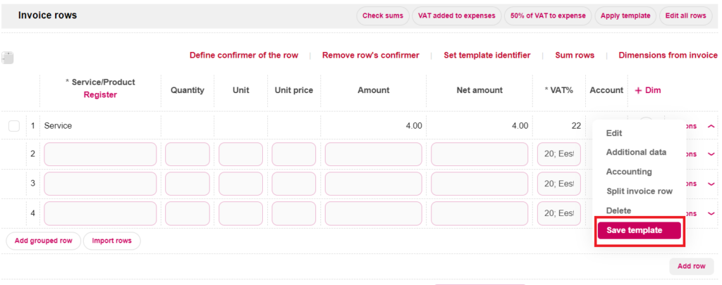Open the VAT% dropdown in row 4
The width and height of the screenshot is (722, 285).
click(558, 213)
